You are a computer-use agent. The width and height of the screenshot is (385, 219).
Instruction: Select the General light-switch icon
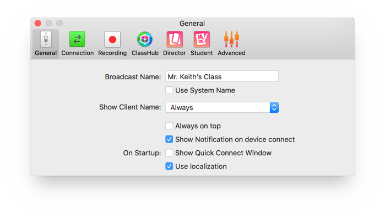click(x=46, y=39)
